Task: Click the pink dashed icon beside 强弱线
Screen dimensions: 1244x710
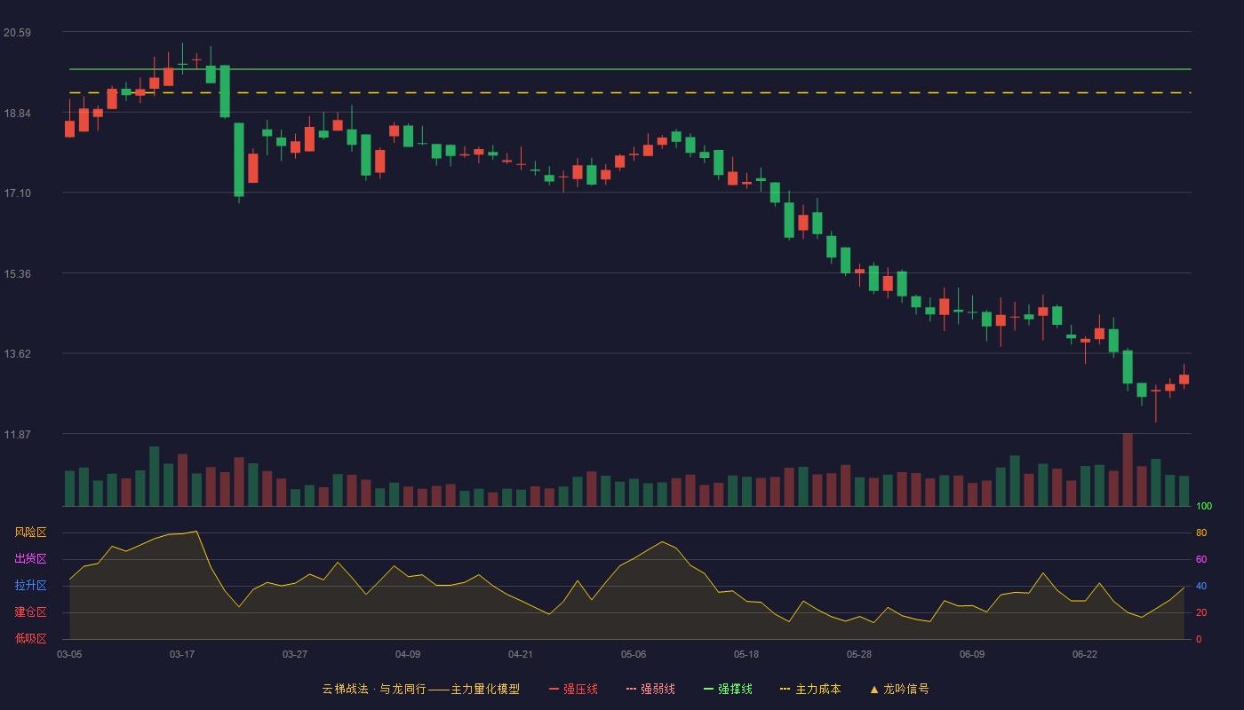Action: 631,689
